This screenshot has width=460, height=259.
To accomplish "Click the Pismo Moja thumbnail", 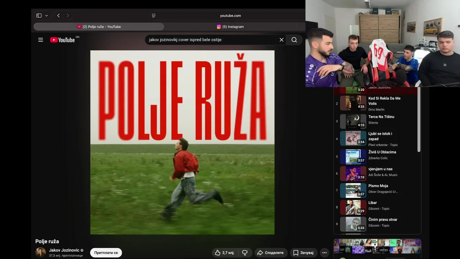I will point(353,190).
